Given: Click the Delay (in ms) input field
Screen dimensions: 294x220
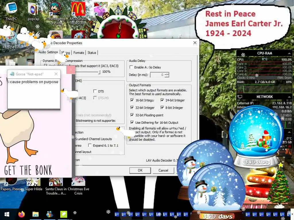Looking at the screenshot, I should point(158,75).
